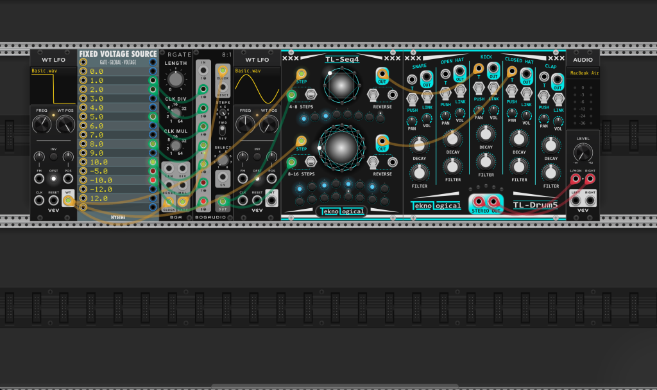The width and height of the screenshot is (657, 390).
Task: Click the WT output jack on square-wave WT LFO
Action: (68, 200)
